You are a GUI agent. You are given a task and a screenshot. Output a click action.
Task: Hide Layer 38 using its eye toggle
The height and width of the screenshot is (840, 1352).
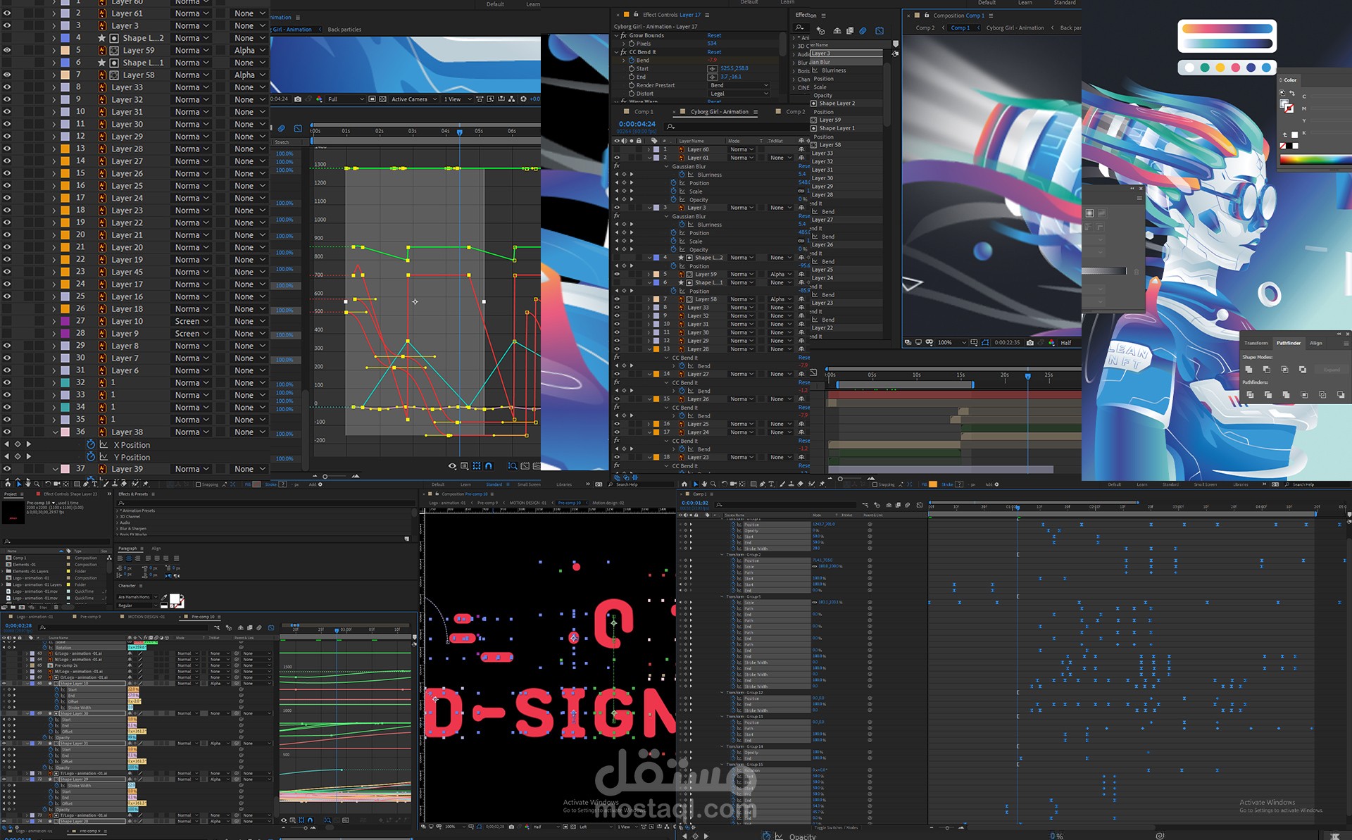click(7, 432)
